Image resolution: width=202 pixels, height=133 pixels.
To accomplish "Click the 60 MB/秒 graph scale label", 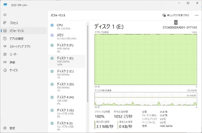I will pos(191,95).
